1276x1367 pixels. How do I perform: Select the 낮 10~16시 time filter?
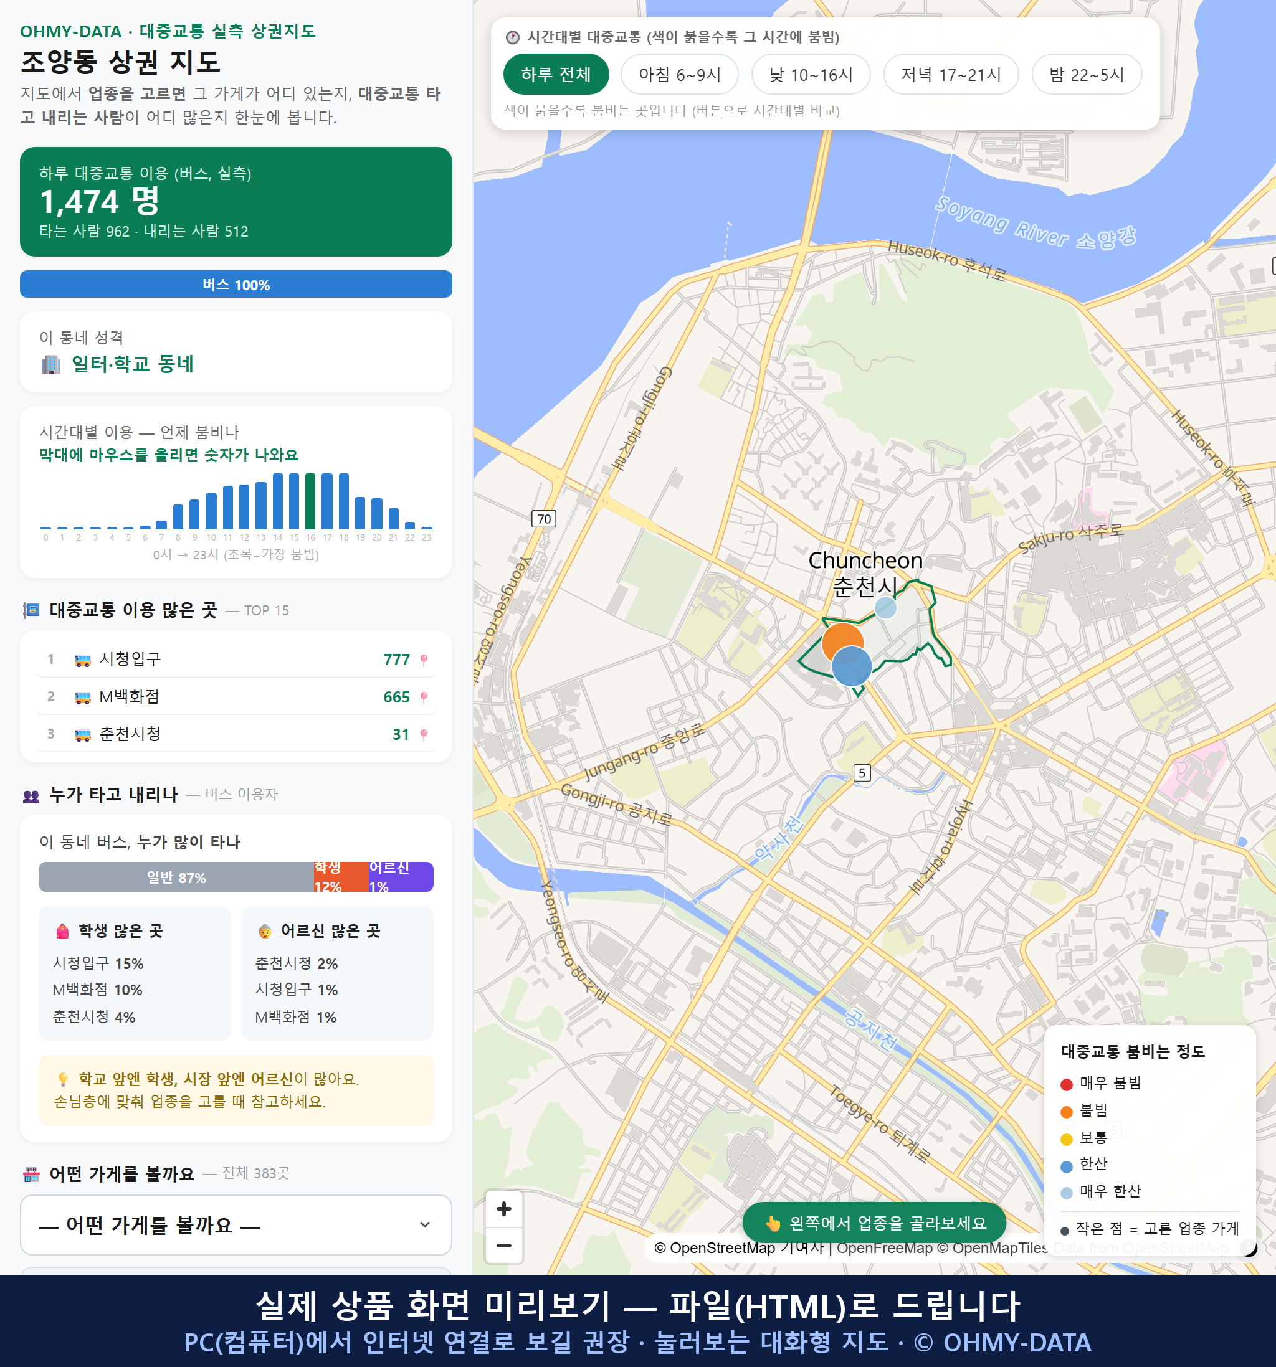pos(811,74)
